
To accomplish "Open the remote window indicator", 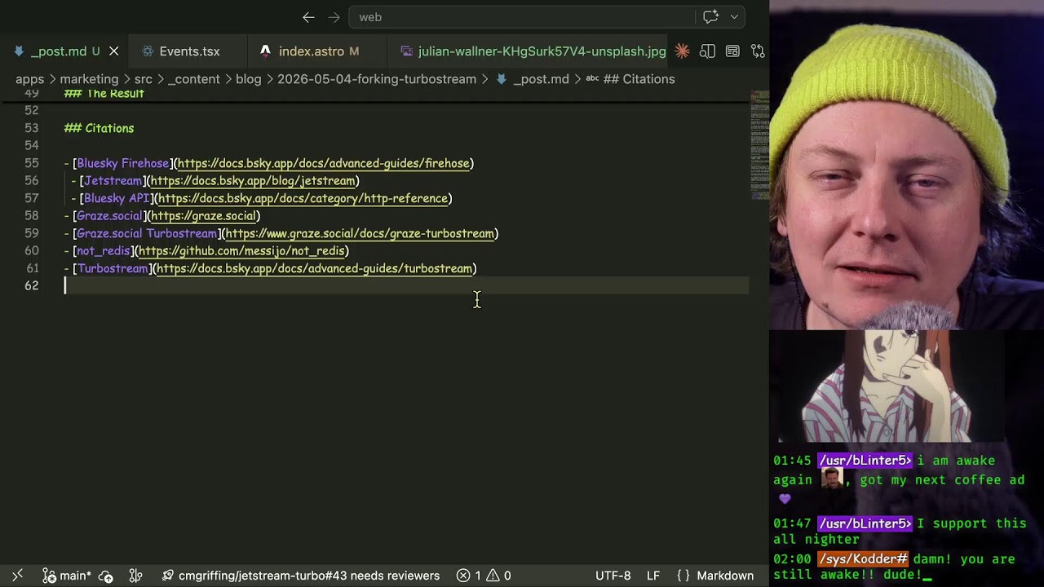I will tap(17, 576).
